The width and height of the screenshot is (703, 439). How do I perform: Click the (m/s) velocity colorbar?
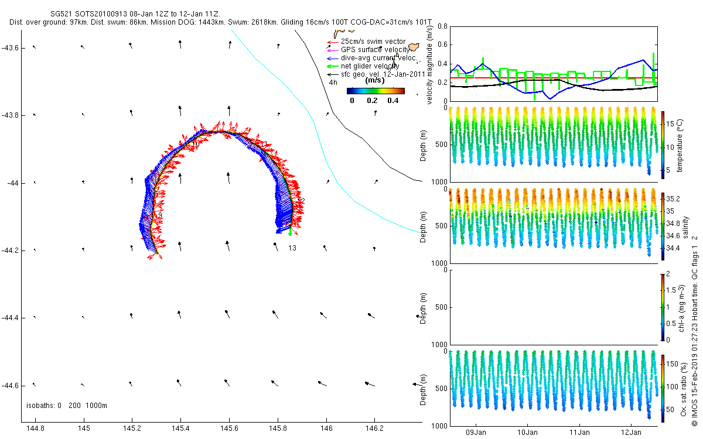pos(376,91)
